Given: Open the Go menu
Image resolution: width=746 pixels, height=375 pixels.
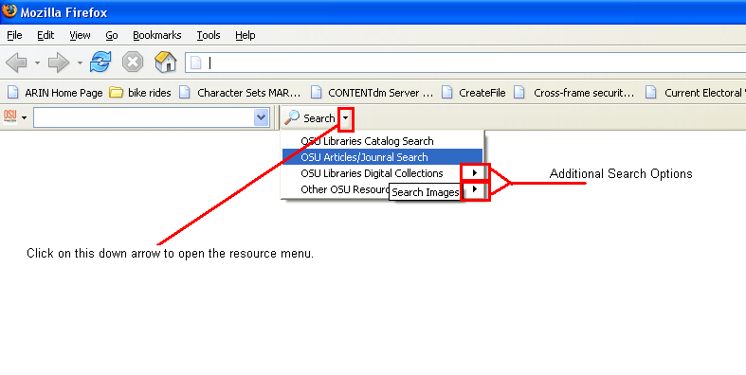Looking at the screenshot, I should click(111, 35).
